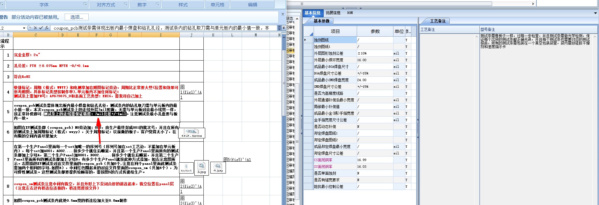The image size is (599, 205).
Task: Switch to the 基本信息 tab
Action: (x=312, y=13)
